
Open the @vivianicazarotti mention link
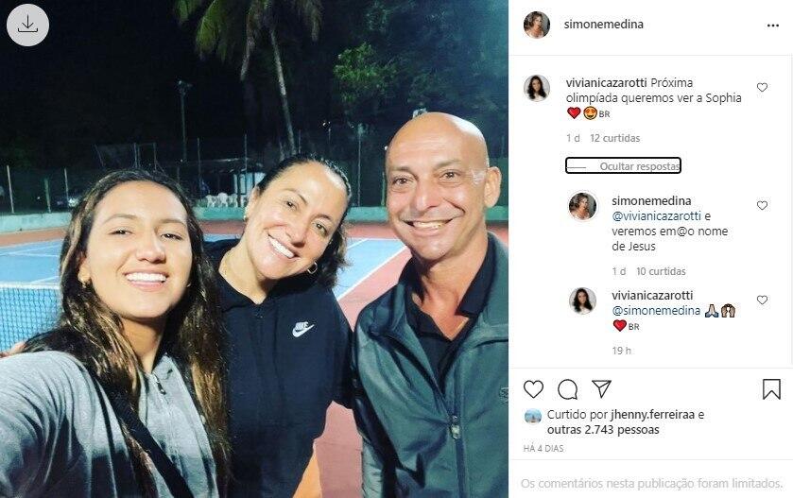pos(657,215)
